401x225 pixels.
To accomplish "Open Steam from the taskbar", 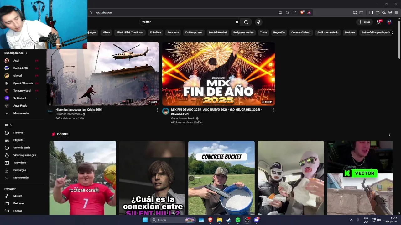I will coord(229,220).
